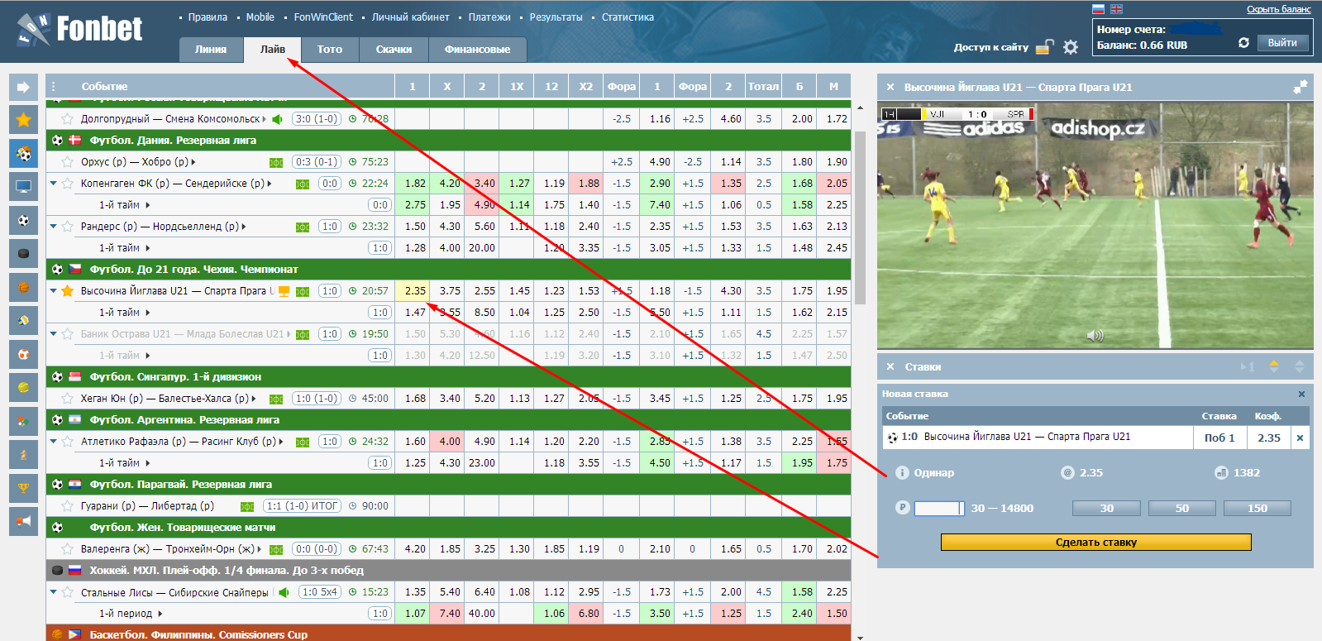This screenshot has width=1322, height=641.
Task: Click the info icon next to Одинар
Action: coord(903,473)
